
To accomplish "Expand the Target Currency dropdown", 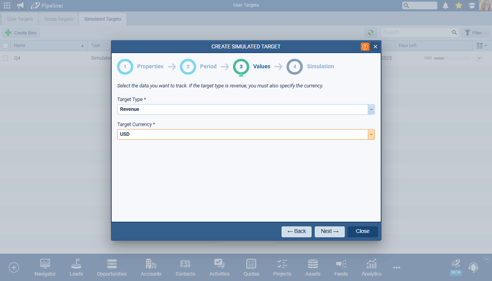I will tap(371, 134).
